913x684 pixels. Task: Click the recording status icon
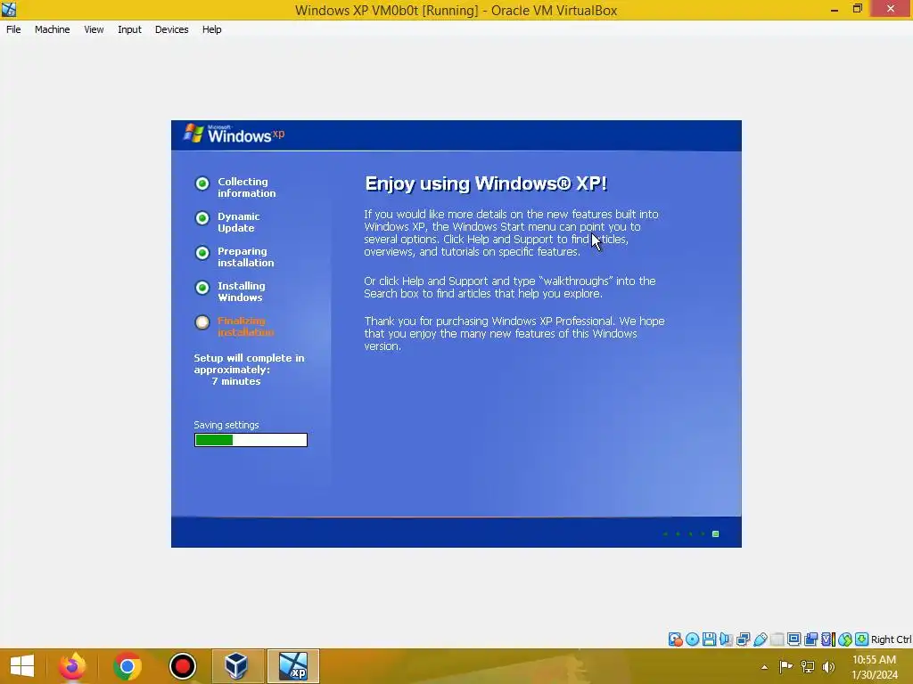[810, 639]
